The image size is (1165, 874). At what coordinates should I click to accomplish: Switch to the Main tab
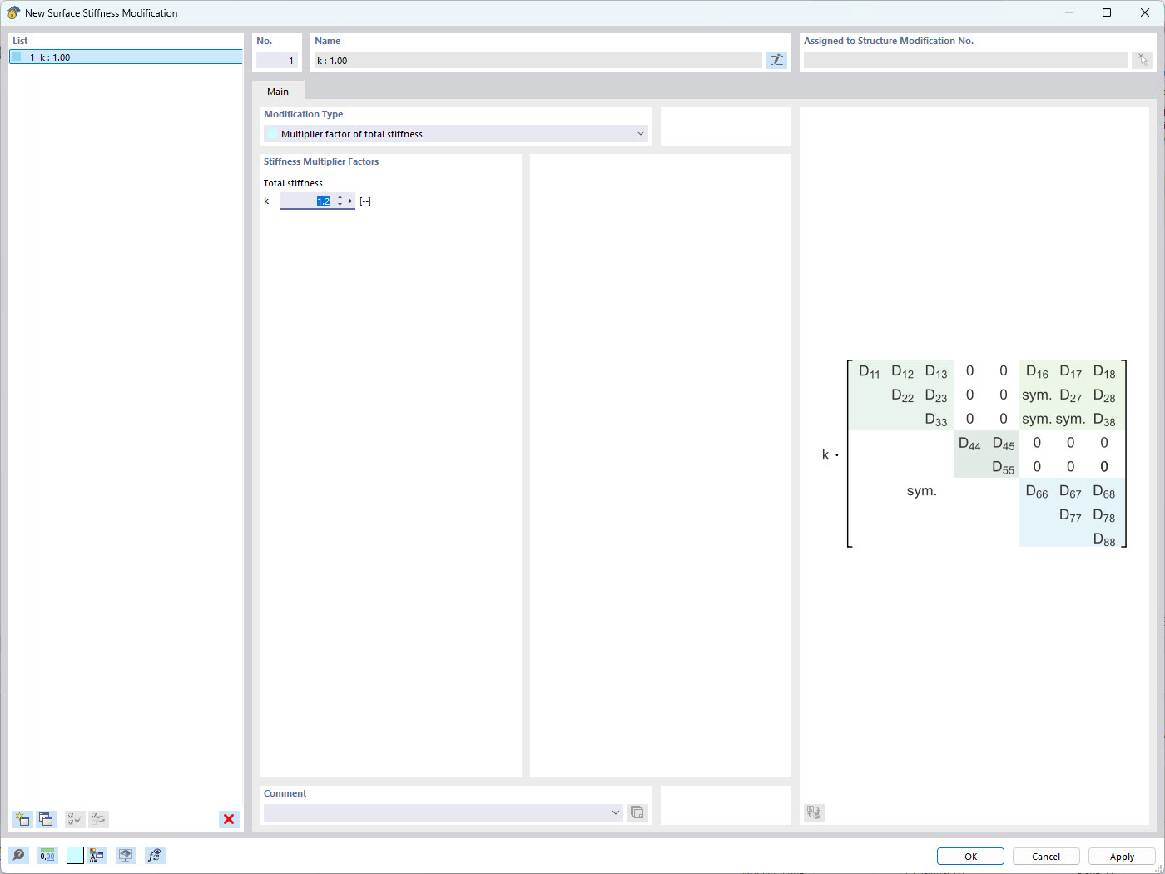click(277, 92)
